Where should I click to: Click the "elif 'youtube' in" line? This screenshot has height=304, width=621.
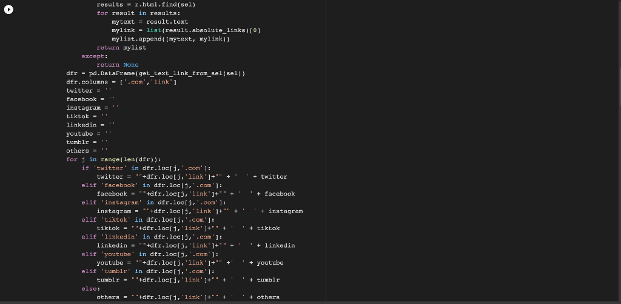(x=150, y=254)
